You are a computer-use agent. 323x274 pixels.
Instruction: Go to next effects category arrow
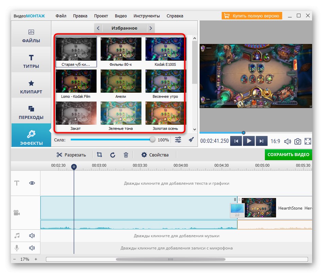151,28
